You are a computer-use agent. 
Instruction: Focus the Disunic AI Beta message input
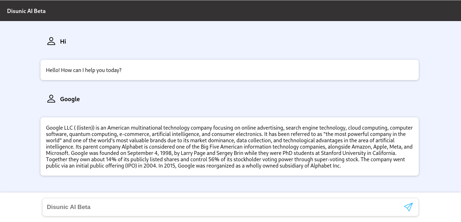(222, 207)
